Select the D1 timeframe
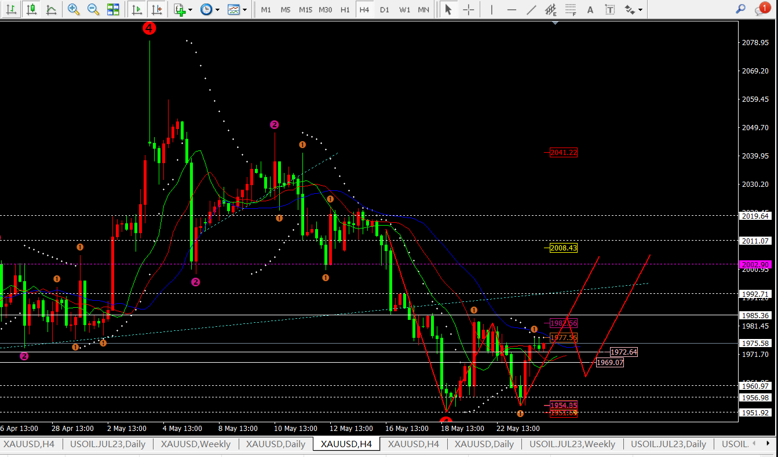The image size is (778, 457). [x=385, y=10]
